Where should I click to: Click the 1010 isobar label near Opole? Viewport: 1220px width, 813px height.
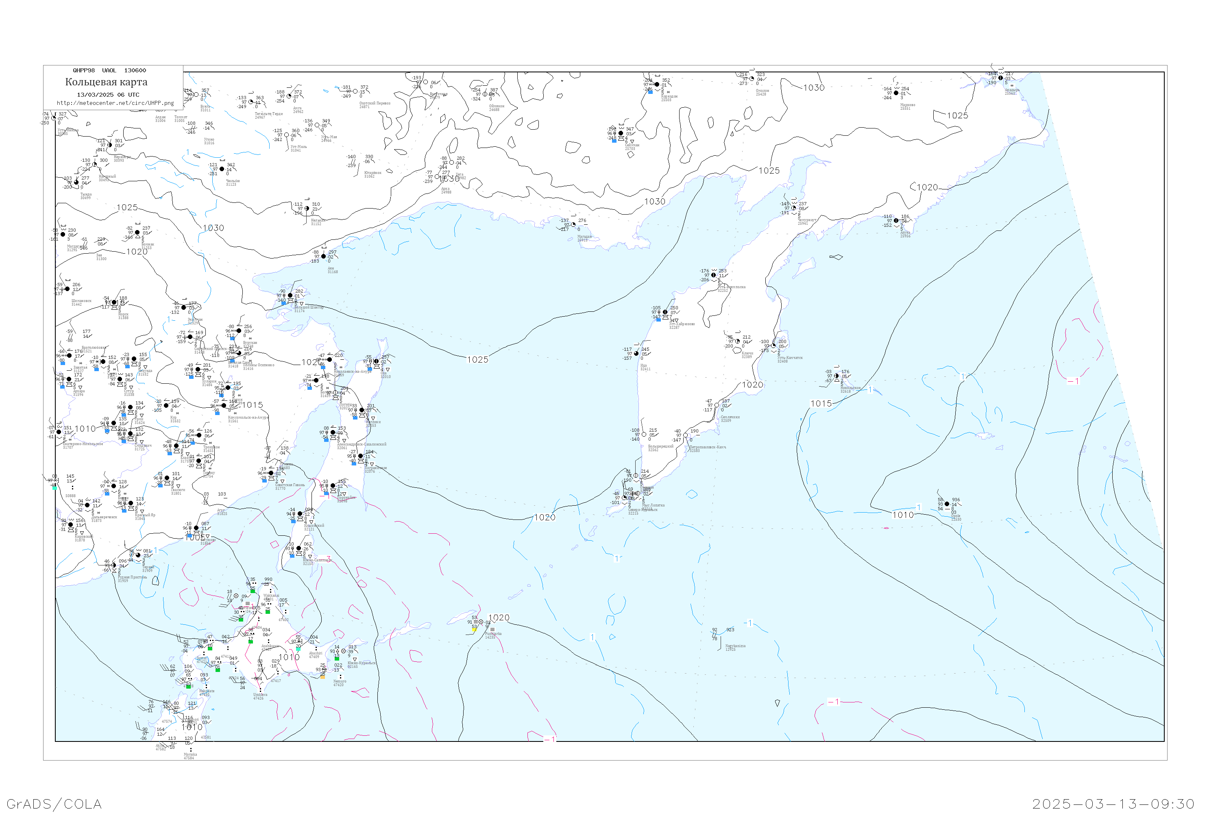(903, 515)
